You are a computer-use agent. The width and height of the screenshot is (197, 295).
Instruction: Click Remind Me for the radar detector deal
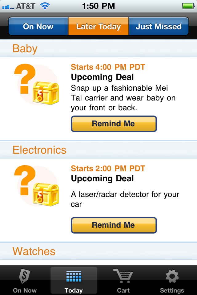[x=114, y=225]
